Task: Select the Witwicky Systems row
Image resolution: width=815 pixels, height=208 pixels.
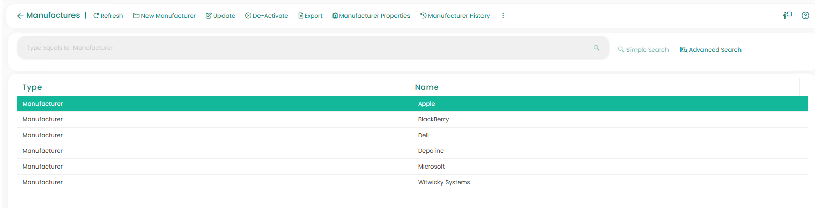Action: [443, 182]
